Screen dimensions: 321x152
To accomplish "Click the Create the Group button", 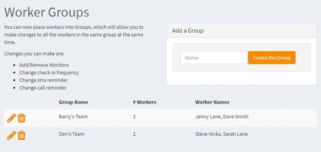I will (x=272, y=58).
